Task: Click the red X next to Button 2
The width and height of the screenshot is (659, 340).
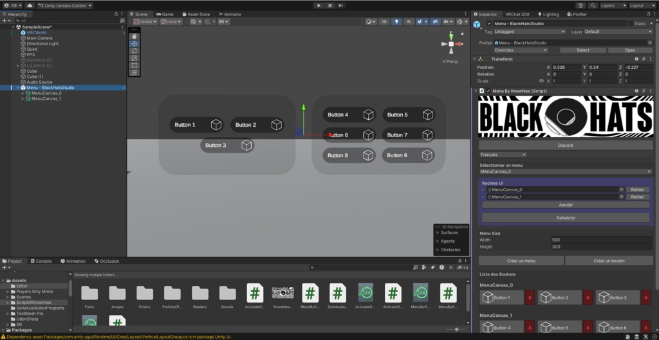Action: pyautogui.click(x=588, y=297)
